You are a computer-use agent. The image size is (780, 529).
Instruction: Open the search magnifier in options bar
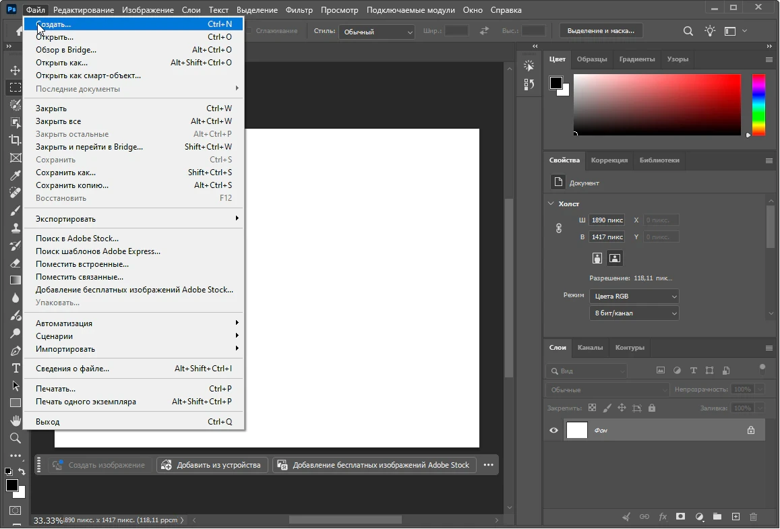(x=688, y=31)
